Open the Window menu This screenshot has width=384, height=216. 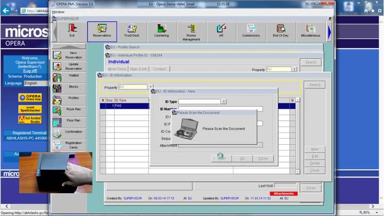coord(58,12)
